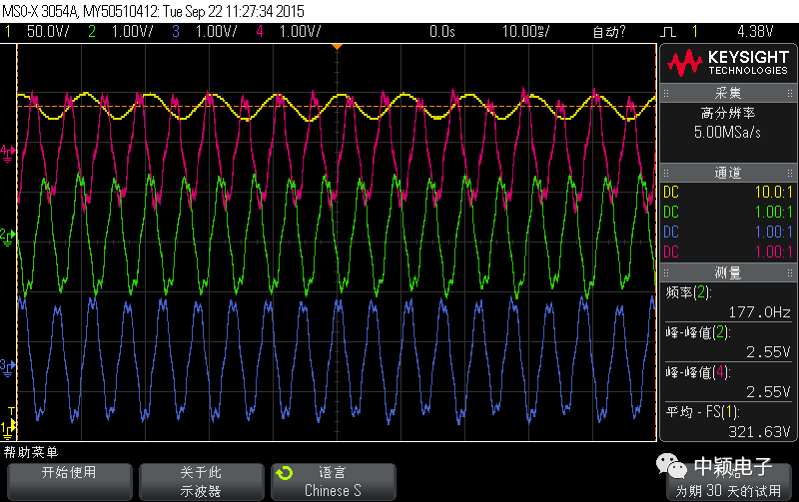The height and width of the screenshot is (502, 799).
Task: Click the trigger level T marker
Action: click(11, 411)
